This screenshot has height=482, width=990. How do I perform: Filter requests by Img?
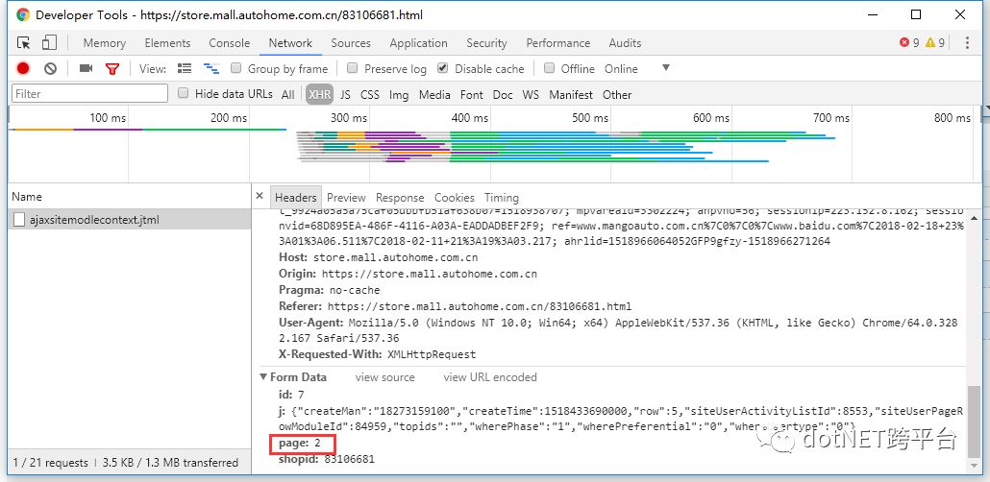[399, 95]
